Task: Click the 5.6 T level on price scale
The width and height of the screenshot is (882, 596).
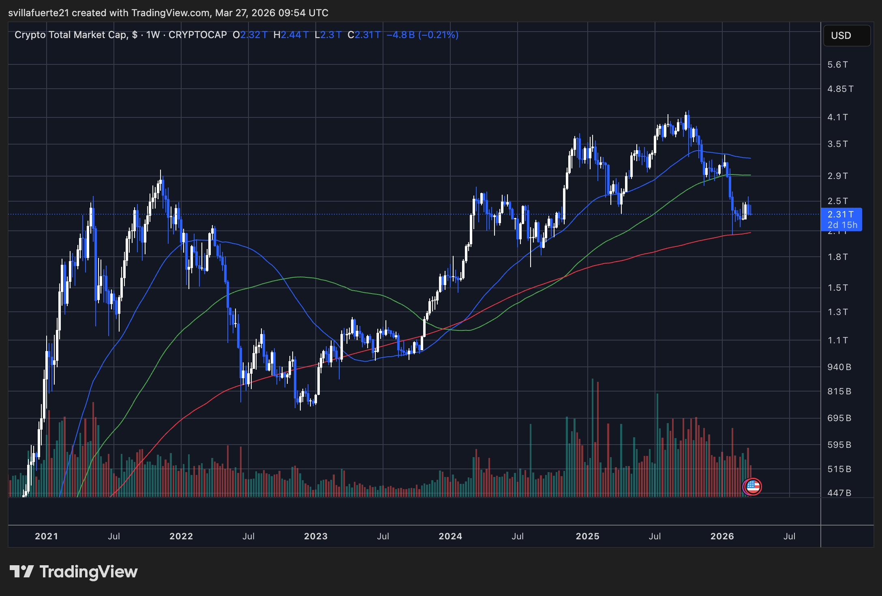Action: 837,65
